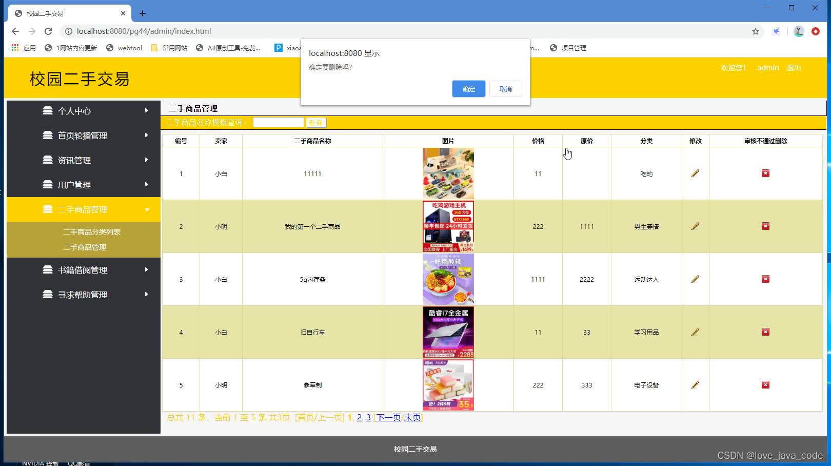Click the red delete icon for 旧自行车
Image resolution: width=831 pixels, height=466 pixels.
tap(765, 332)
